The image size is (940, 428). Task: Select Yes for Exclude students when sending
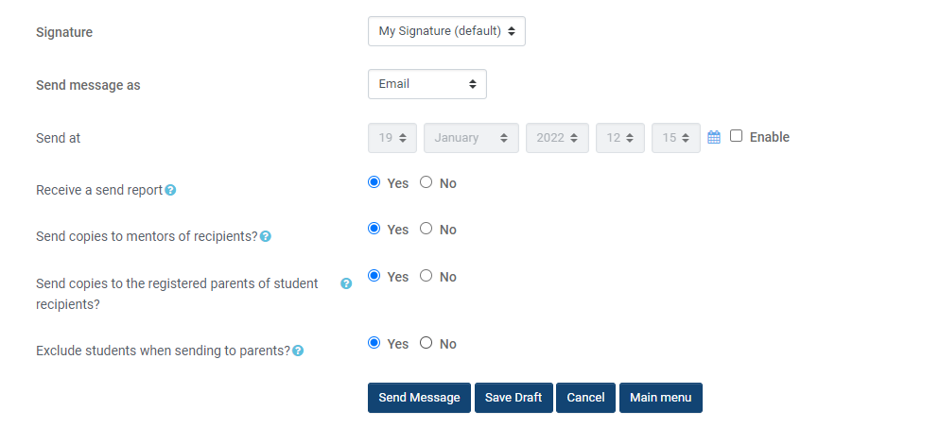coord(374,343)
